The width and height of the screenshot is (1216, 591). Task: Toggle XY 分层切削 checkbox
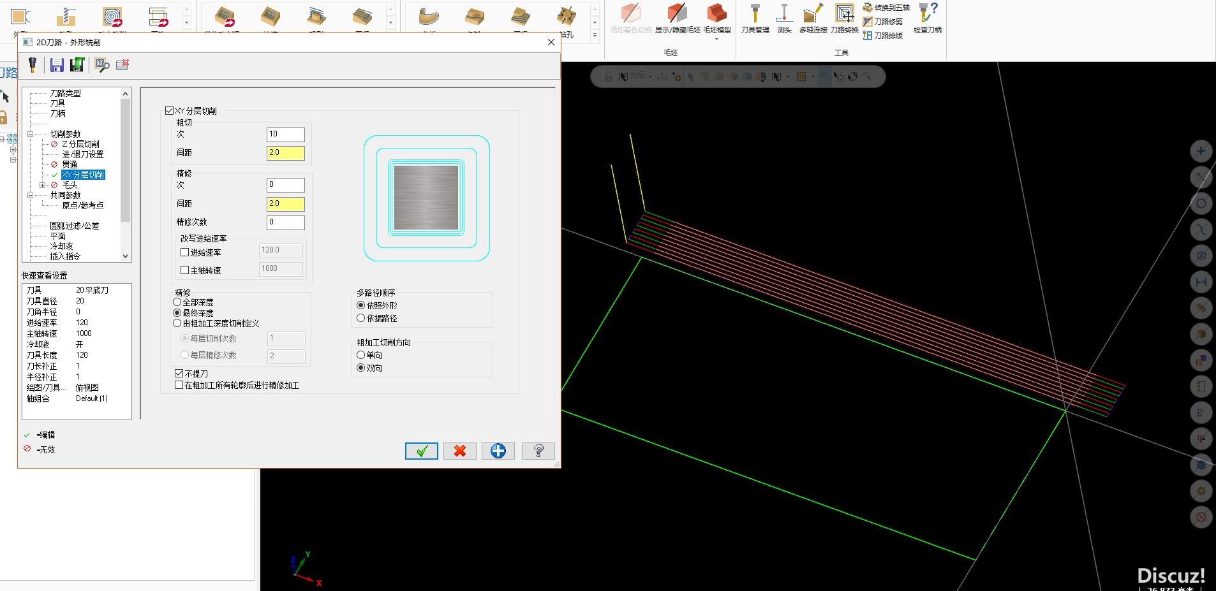[169, 111]
